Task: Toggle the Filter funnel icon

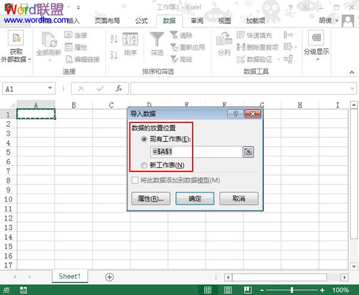Action: coord(157,39)
